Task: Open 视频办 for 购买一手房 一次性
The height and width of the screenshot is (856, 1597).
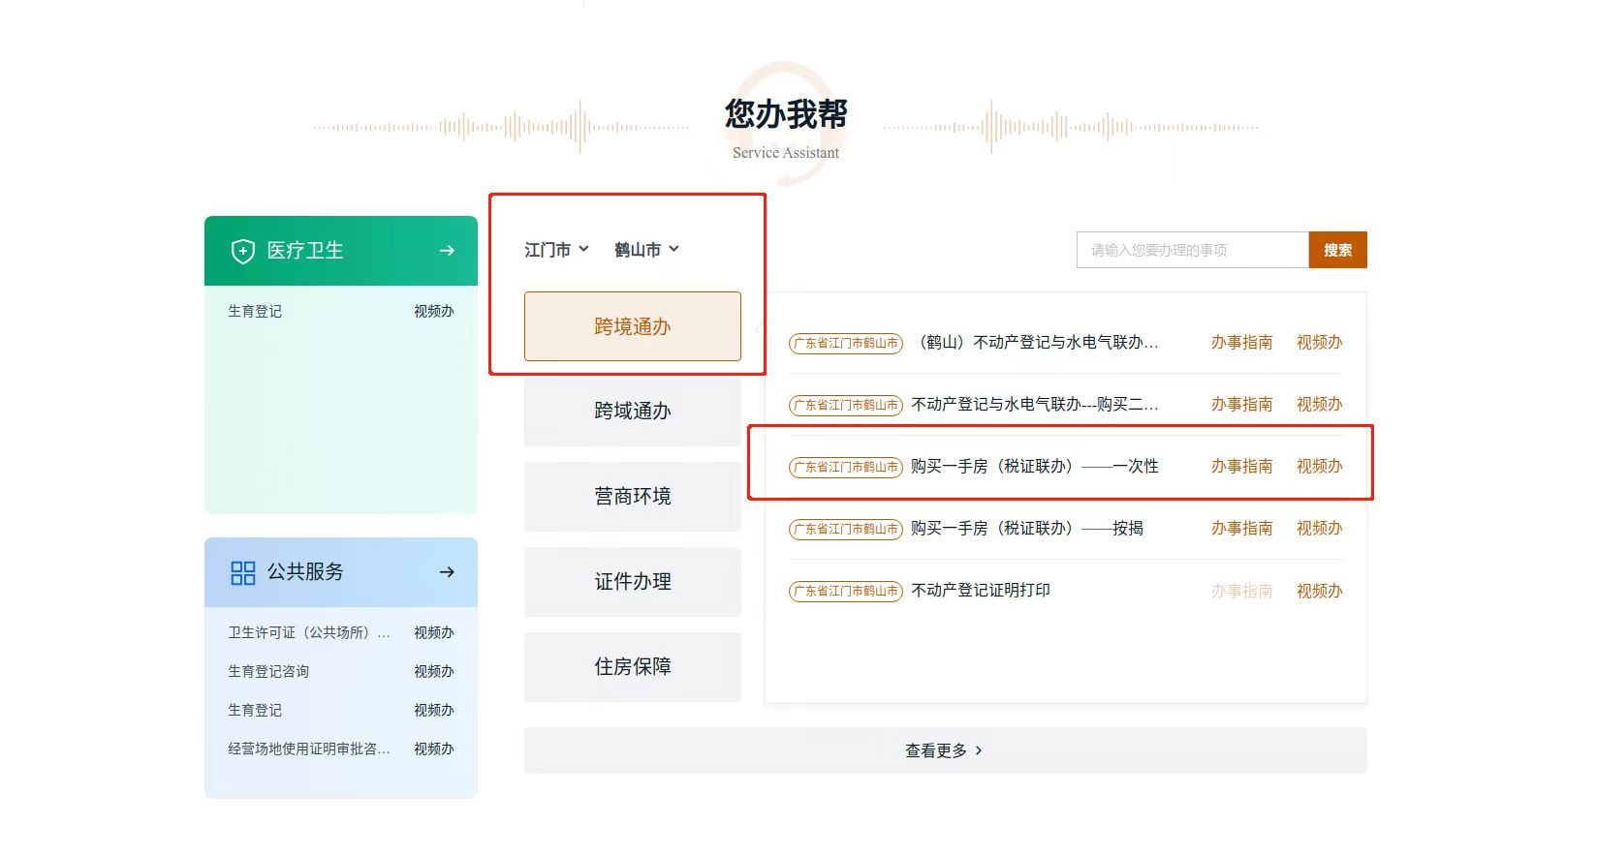Action: (x=1319, y=466)
